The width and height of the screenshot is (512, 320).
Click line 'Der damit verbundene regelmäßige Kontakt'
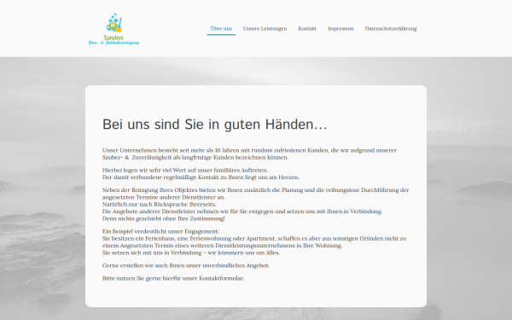click(x=201, y=177)
